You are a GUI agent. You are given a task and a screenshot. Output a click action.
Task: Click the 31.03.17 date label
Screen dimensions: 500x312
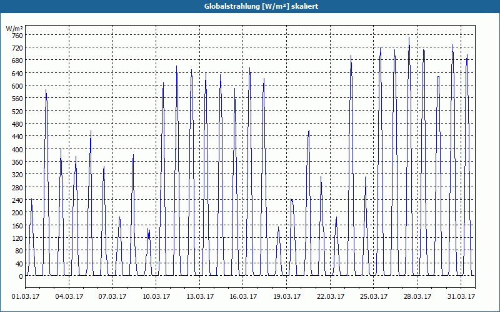point(461,296)
